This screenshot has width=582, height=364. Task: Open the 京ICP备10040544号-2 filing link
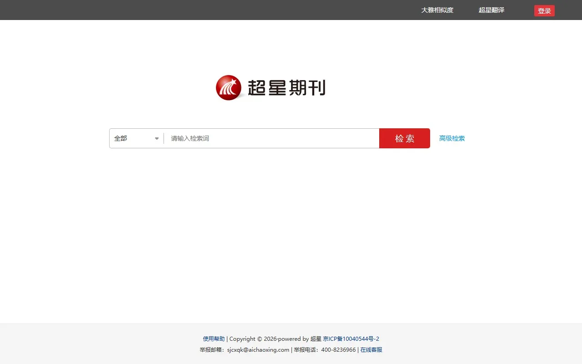point(351,339)
